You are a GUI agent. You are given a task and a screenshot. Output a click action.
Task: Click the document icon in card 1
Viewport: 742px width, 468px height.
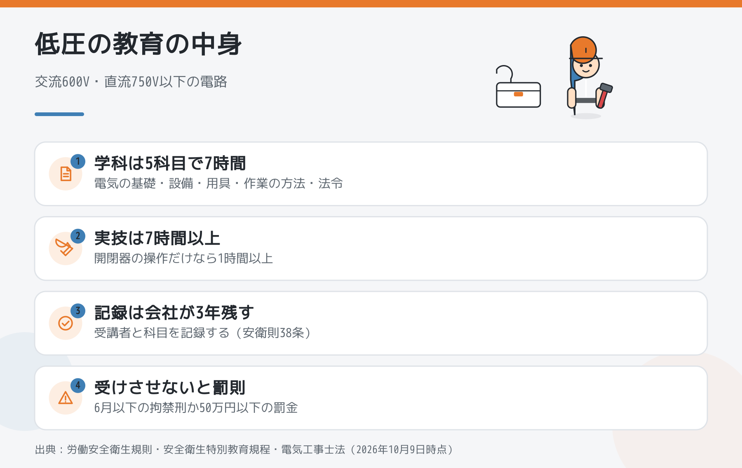(66, 174)
